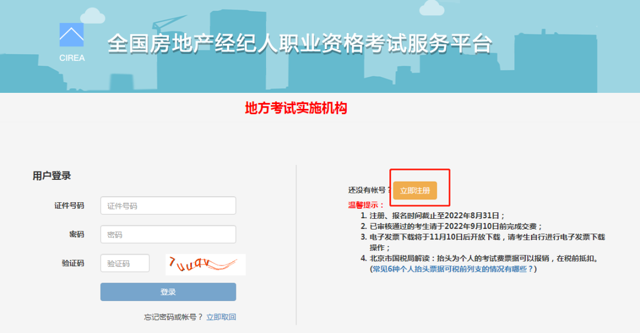640x333 pixels.
Task: Click the orange 立即注册 button
Action: point(415,190)
